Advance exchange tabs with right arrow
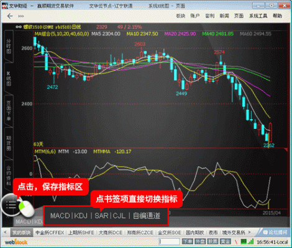 (250, 232)
